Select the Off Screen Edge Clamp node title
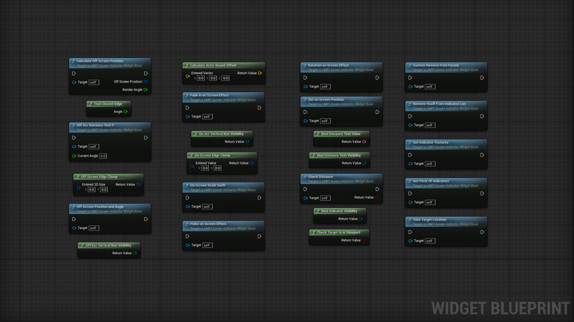 pyautogui.click(x=99, y=177)
